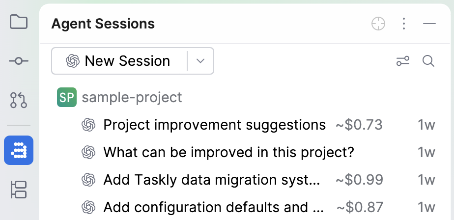454x220 pixels.
Task: Open the vertical three-dot options menu
Action: (403, 24)
